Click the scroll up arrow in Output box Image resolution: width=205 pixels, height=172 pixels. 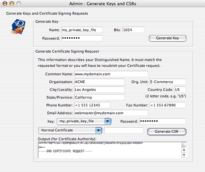pos(184,150)
